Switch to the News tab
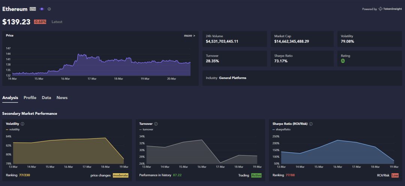The image size is (405, 186). [x=62, y=97]
